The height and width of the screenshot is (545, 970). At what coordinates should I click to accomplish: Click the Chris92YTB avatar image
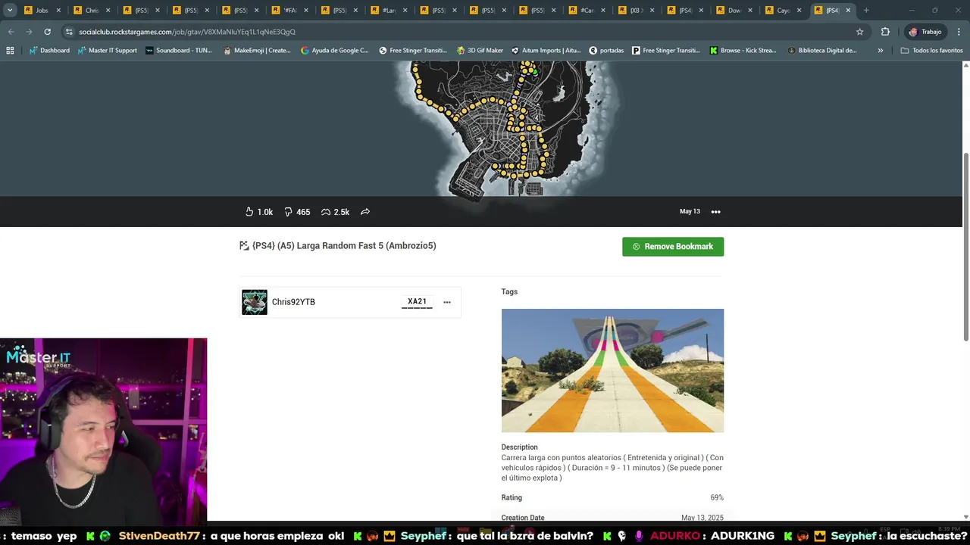click(255, 302)
